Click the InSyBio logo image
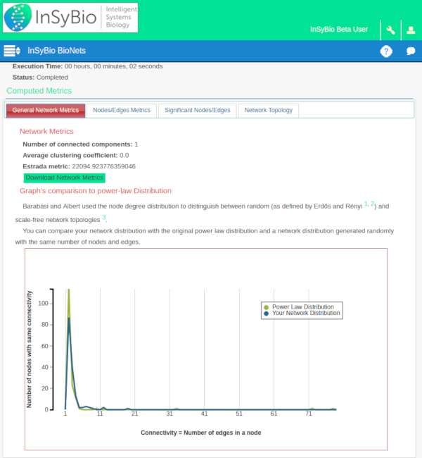Screen dimensions: 422x458 (x=70, y=18)
